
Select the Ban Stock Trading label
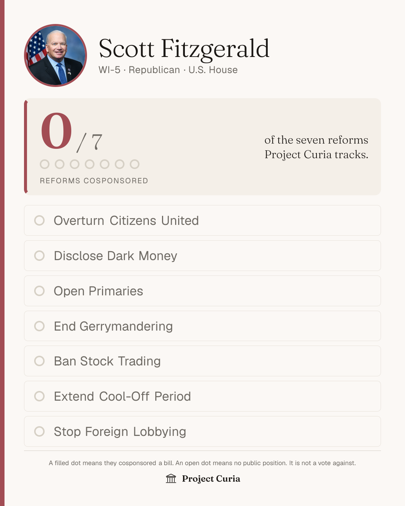107,361
